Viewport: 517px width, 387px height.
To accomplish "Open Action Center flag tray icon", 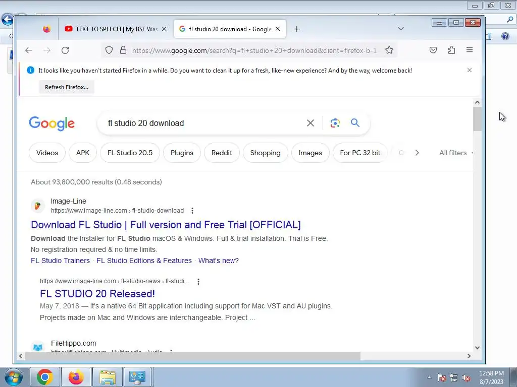I will (442, 377).
